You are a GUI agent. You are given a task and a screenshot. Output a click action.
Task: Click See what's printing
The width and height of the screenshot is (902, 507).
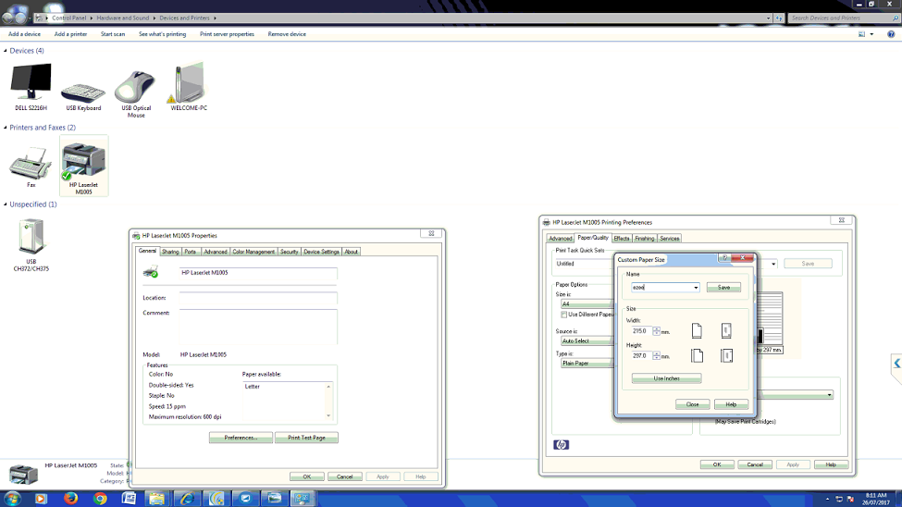pyautogui.click(x=162, y=34)
